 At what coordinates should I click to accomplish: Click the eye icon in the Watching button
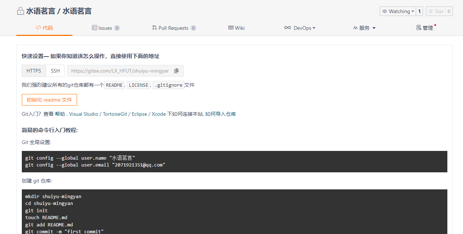coord(384,11)
